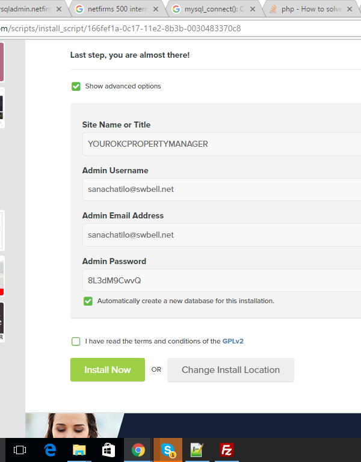Open File Explorer from the taskbar

point(79,449)
